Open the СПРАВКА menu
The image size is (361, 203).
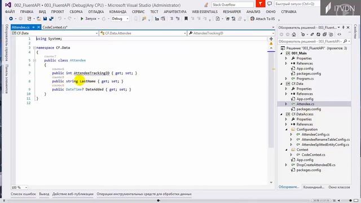tap(289, 11)
